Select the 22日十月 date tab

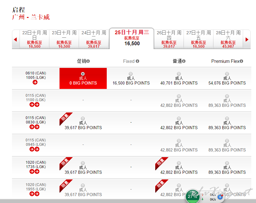click(x=34, y=39)
